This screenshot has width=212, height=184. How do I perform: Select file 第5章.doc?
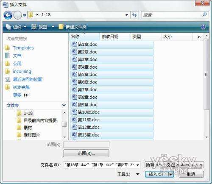click(112, 75)
